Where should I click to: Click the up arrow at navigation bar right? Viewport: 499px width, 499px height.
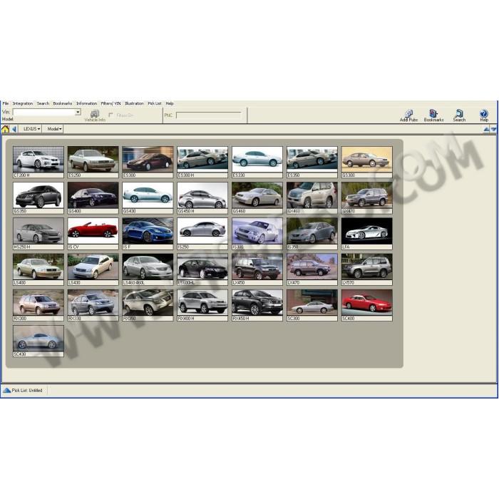[486, 129]
